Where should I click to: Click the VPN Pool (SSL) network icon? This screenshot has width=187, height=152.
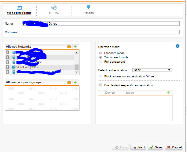pyautogui.click(x=14, y=67)
